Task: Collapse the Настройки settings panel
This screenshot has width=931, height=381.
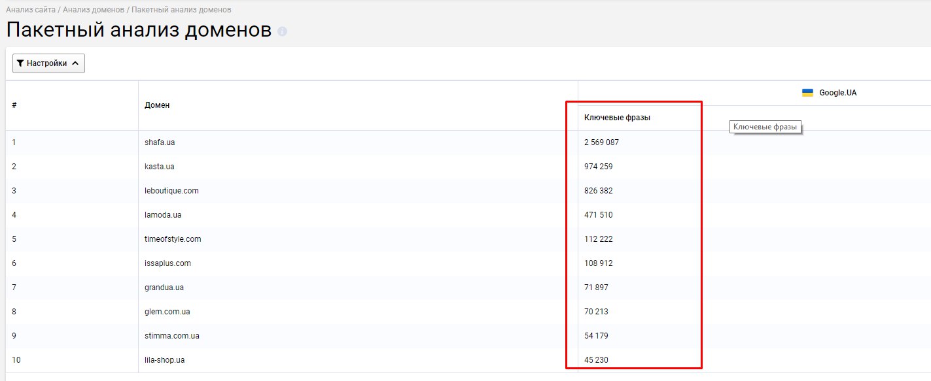Action: (x=48, y=63)
